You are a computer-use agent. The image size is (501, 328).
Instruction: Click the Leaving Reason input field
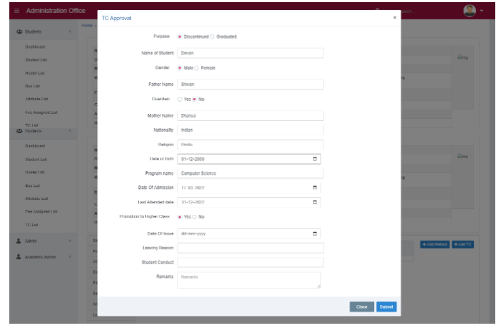pos(250,248)
